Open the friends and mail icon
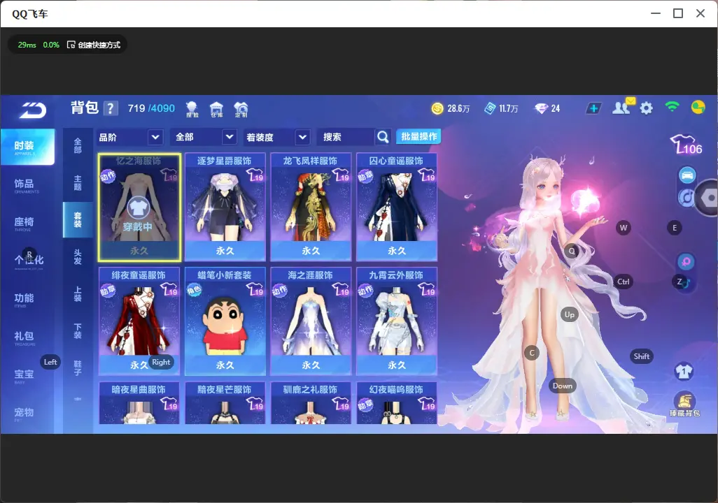The height and width of the screenshot is (503, 718). tap(622, 107)
